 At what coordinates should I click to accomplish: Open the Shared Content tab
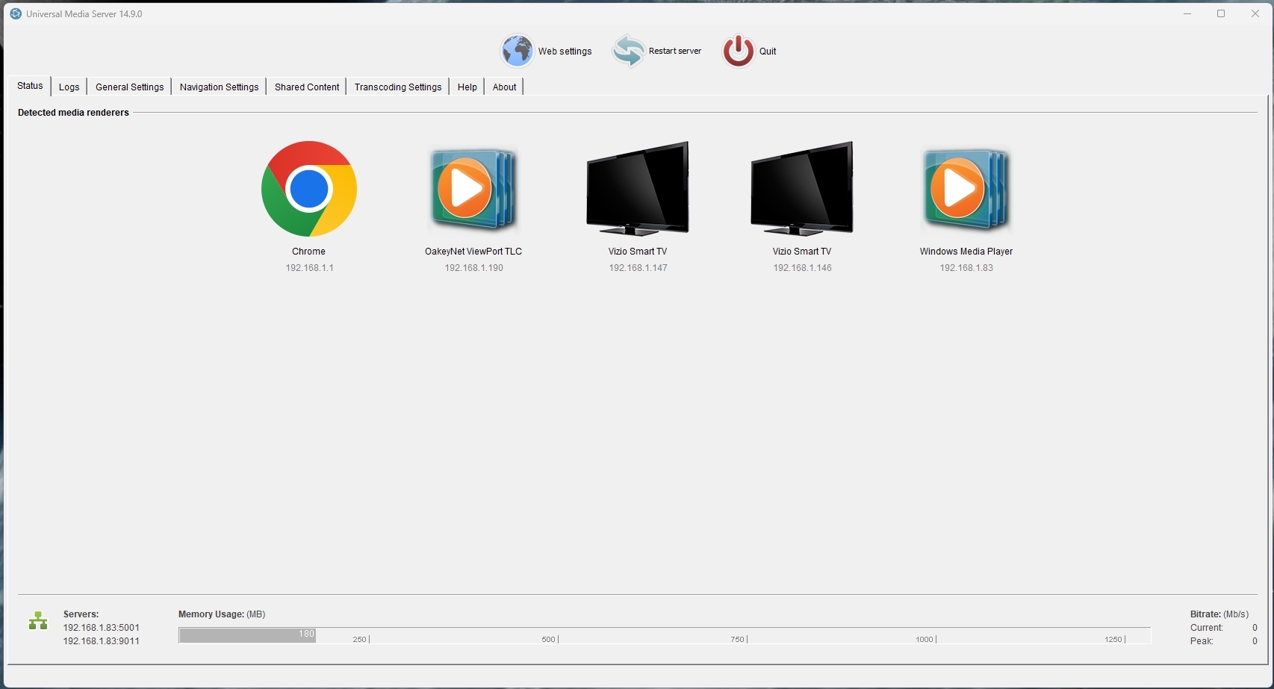click(x=307, y=87)
